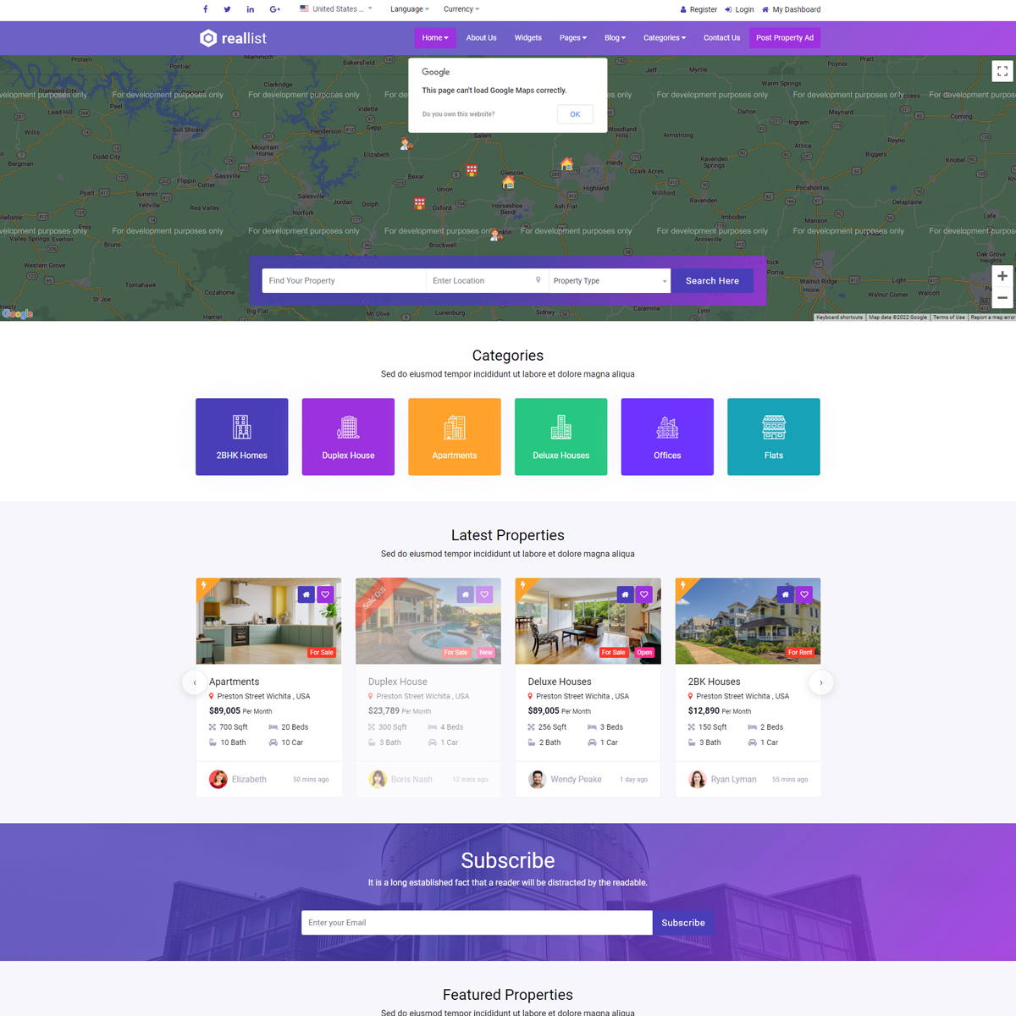This screenshot has width=1016, height=1016.
Task: Toggle heart on Deluxe Houses listing
Action: point(644,594)
